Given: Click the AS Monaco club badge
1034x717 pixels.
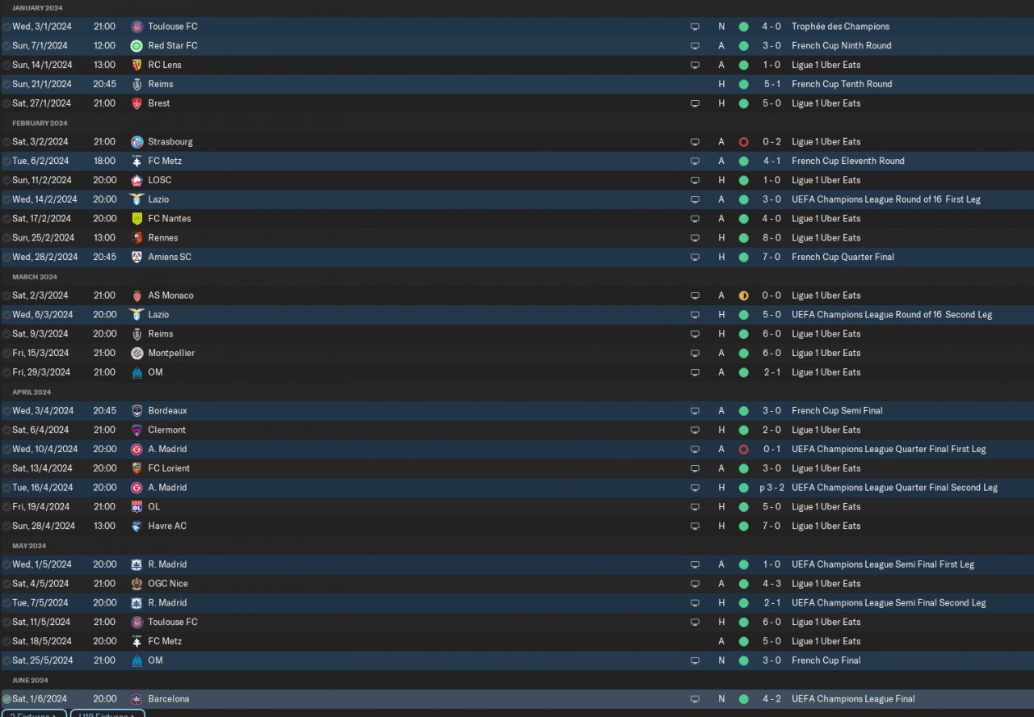Looking at the screenshot, I should [x=137, y=296].
